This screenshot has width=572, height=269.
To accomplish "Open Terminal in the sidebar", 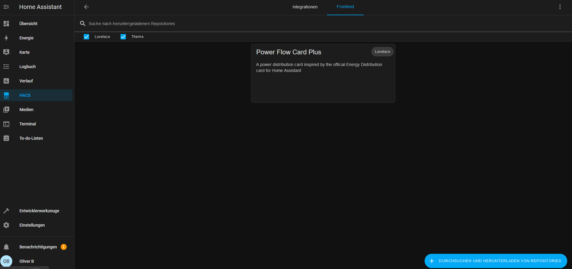I will coord(36,124).
